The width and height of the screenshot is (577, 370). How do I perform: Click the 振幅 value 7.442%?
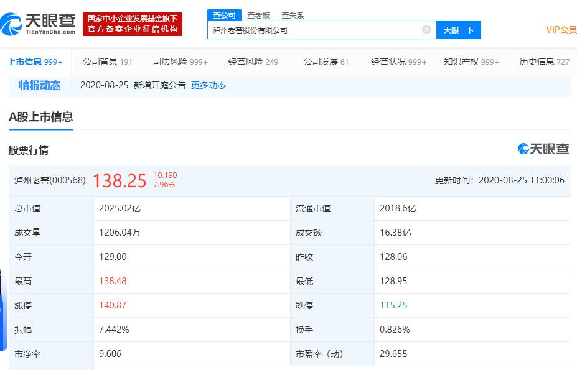pos(114,330)
